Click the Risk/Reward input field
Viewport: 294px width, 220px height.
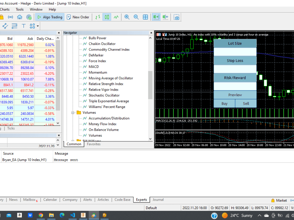tap(235, 86)
